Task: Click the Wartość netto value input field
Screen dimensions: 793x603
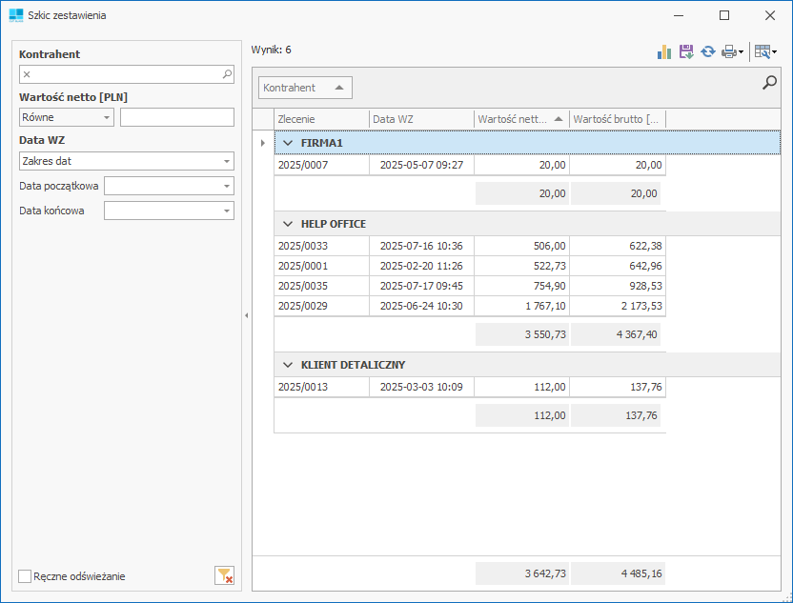Action: pos(176,117)
